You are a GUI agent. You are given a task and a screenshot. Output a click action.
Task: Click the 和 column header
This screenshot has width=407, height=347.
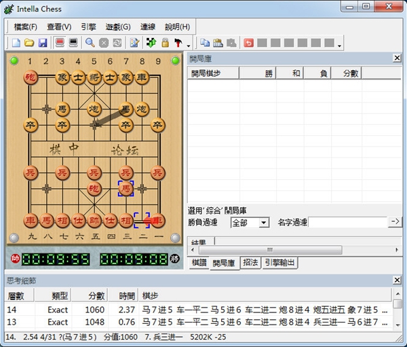click(x=290, y=73)
